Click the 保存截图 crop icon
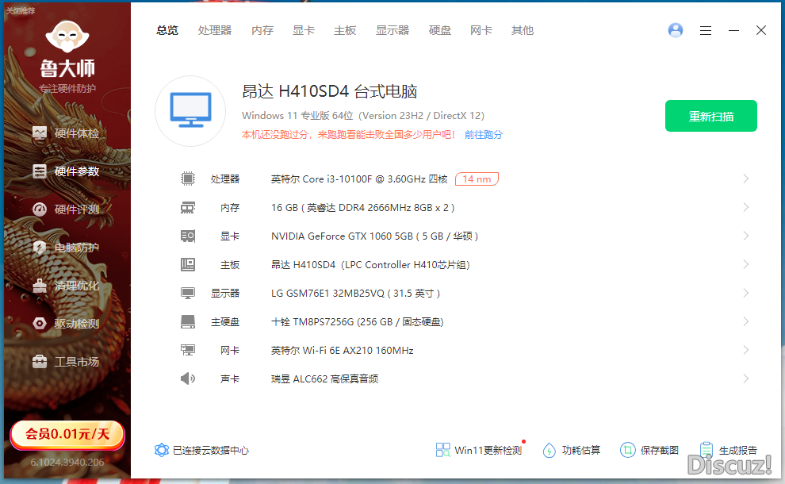This screenshot has width=785, height=484. click(x=627, y=450)
